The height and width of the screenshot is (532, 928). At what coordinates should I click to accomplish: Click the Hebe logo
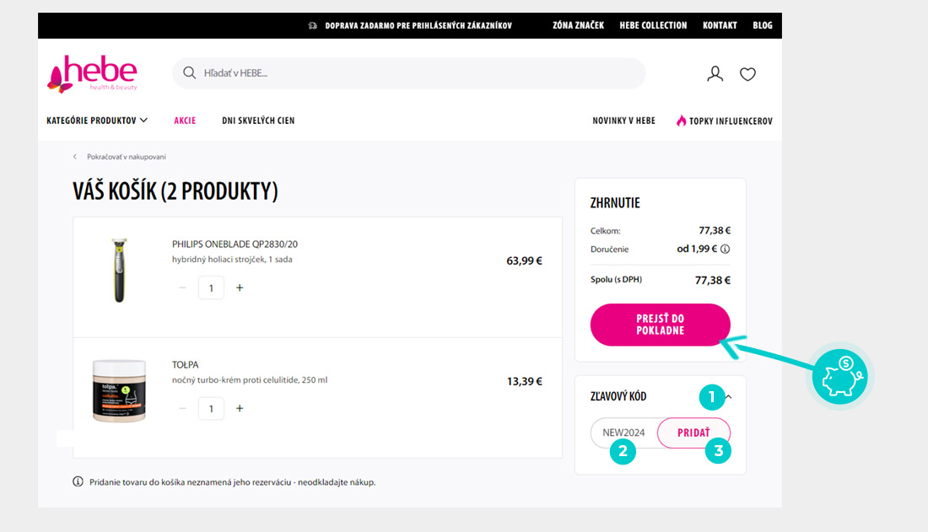pos(92,73)
